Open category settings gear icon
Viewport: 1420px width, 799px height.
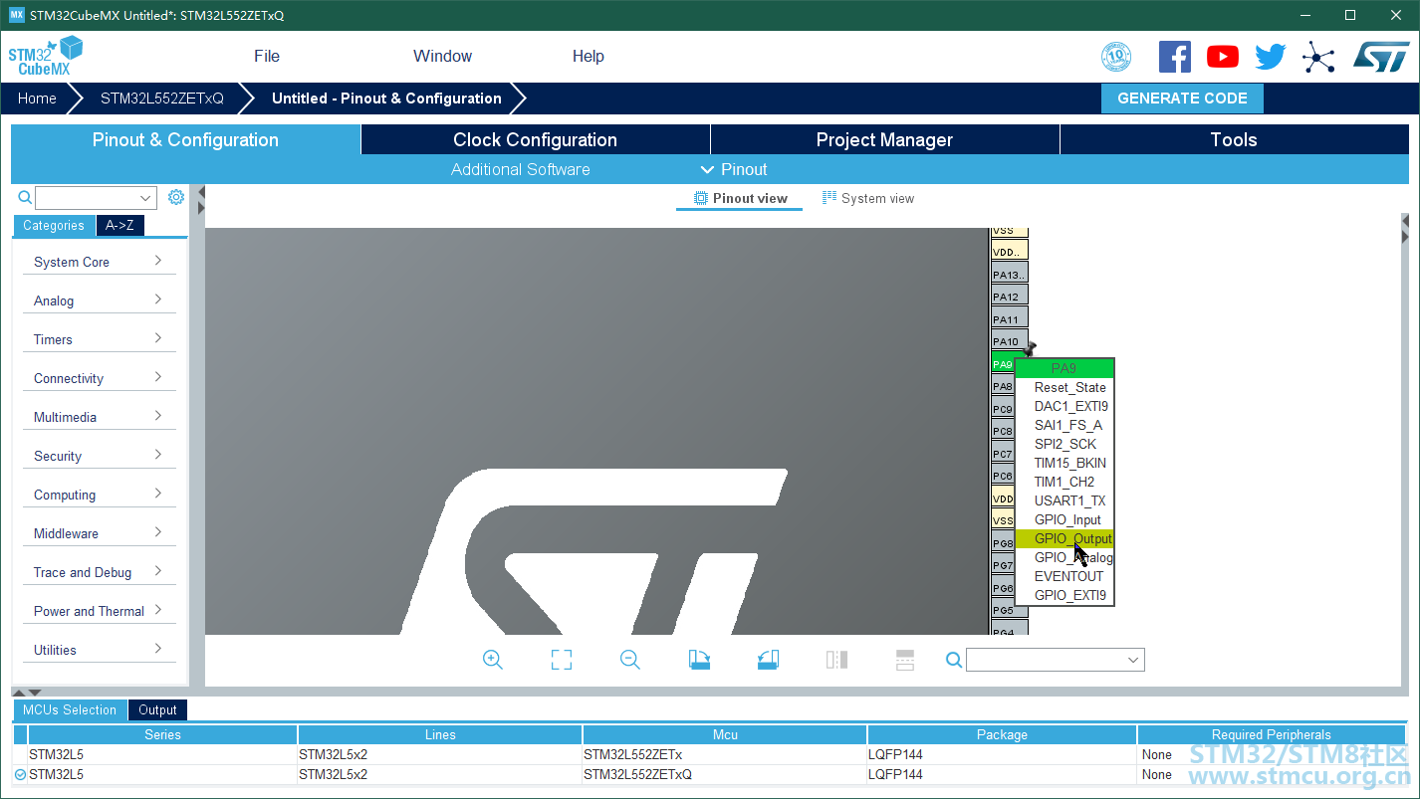tap(176, 197)
